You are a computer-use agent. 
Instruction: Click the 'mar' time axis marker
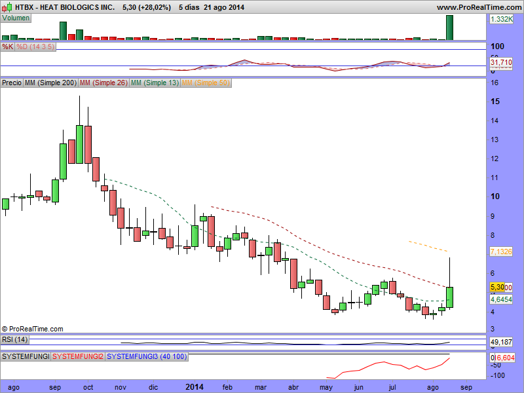click(261, 387)
